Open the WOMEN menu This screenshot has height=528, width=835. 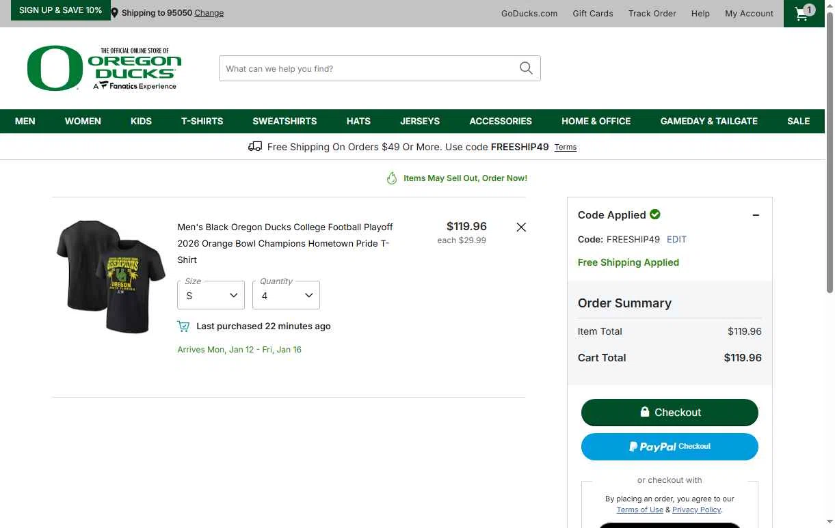83,121
